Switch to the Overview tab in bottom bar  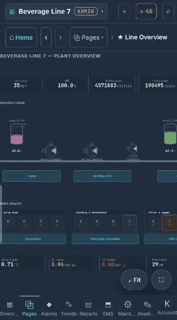pos(9,309)
